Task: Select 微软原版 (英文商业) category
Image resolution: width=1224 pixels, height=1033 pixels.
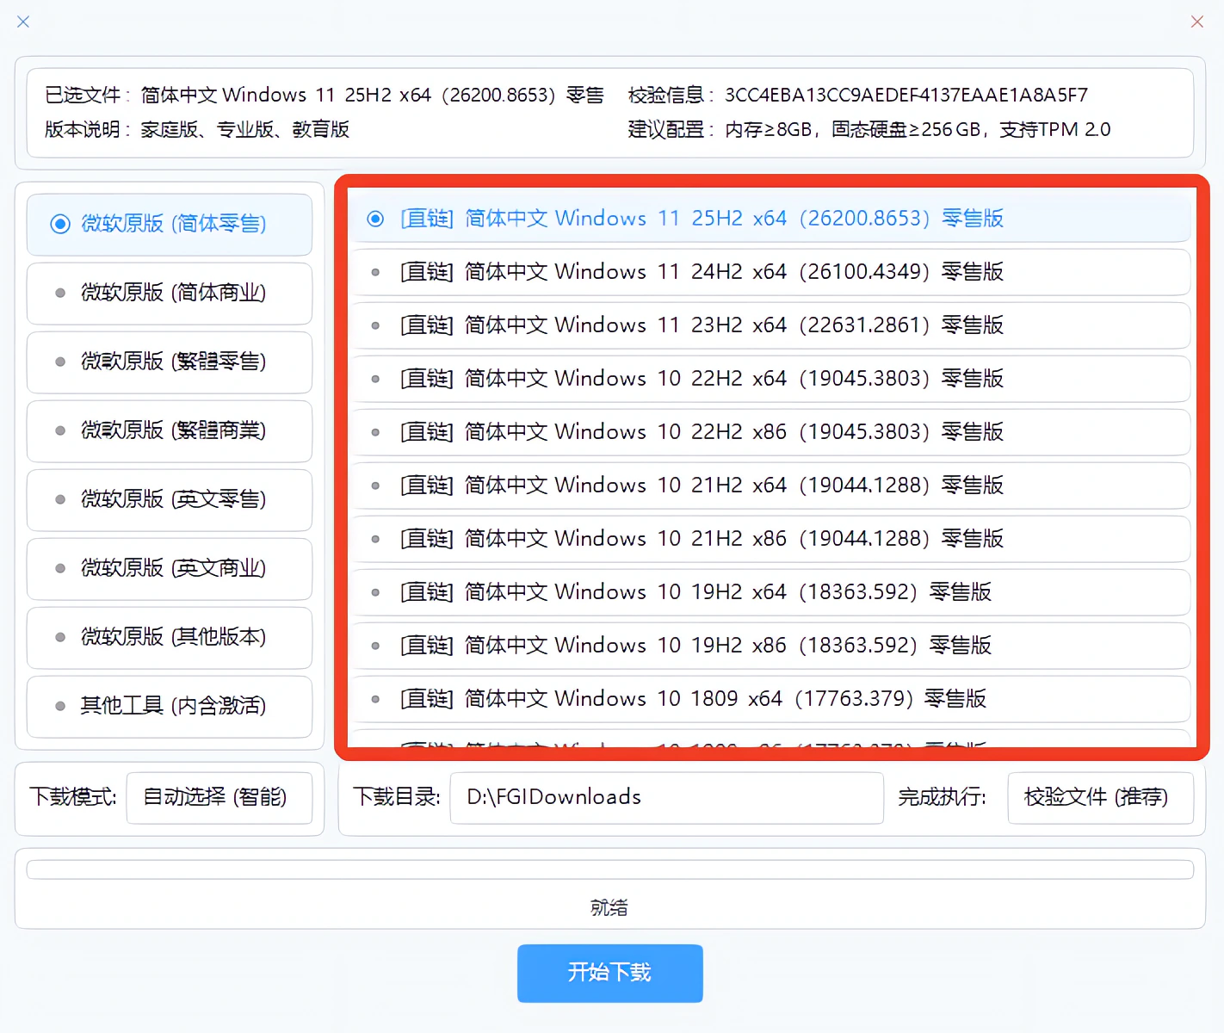Action: (170, 568)
